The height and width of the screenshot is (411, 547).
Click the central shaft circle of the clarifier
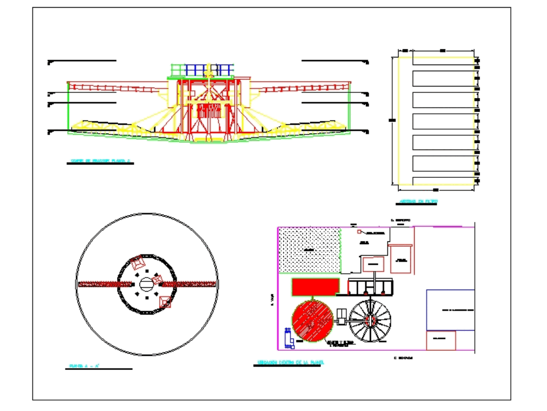coord(146,283)
